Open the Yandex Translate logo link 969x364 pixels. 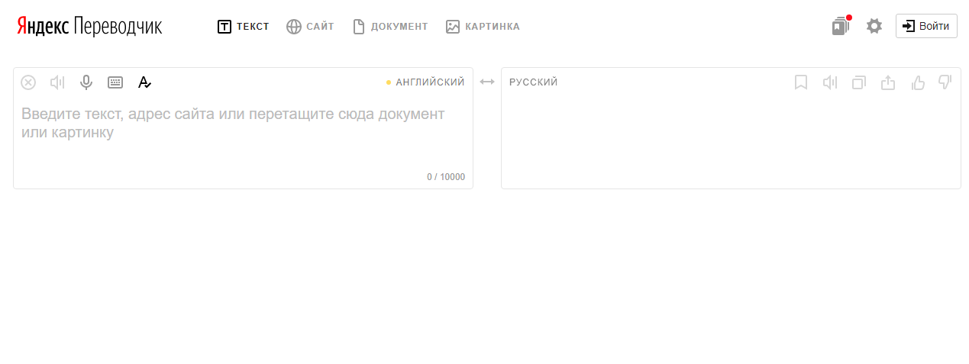click(89, 27)
